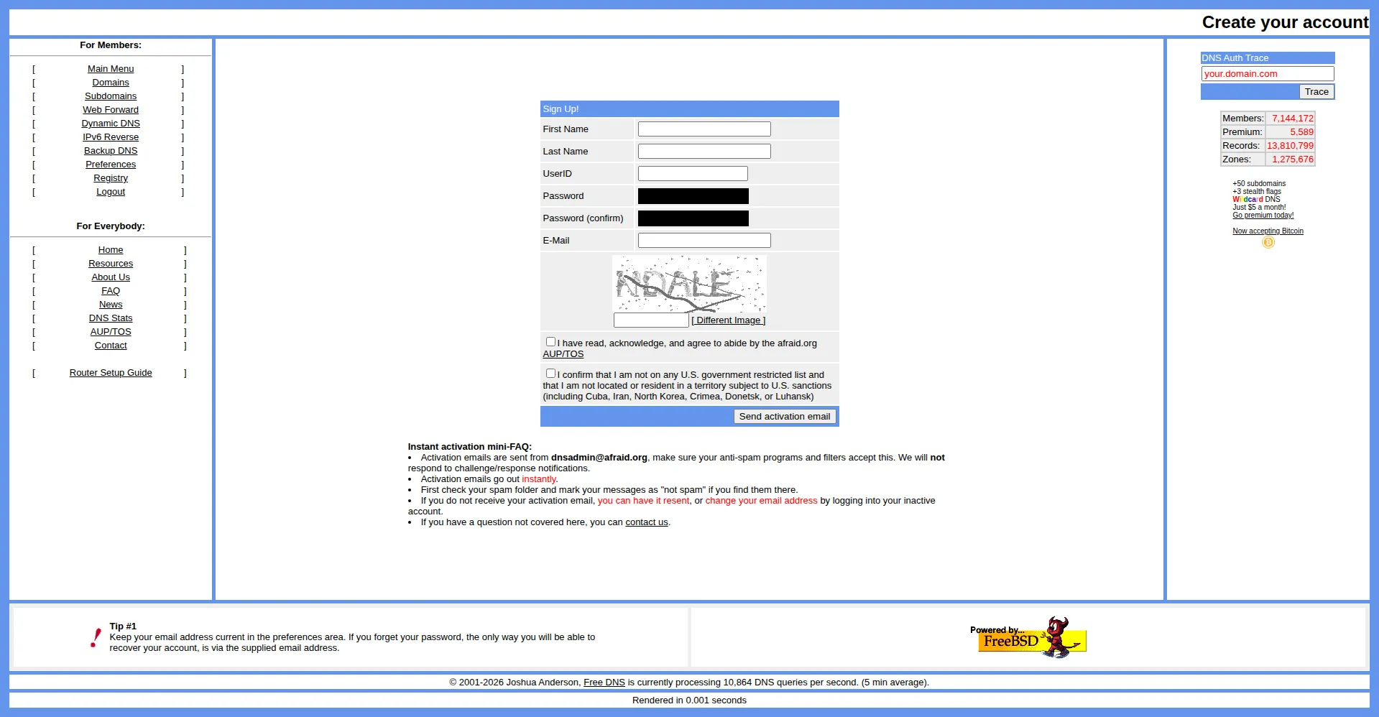
Task: Open Dynamic DNS in sidebar
Action: point(111,124)
